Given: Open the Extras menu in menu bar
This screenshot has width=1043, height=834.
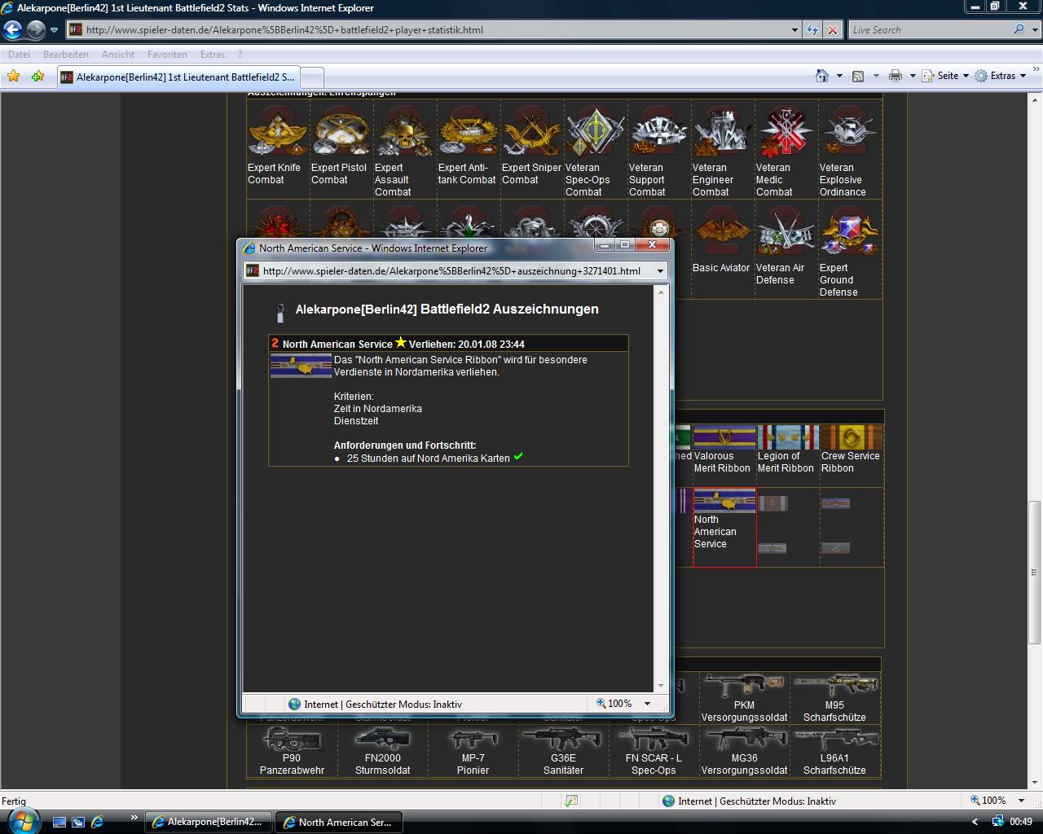Looking at the screenshot, I should click(213, 55).
